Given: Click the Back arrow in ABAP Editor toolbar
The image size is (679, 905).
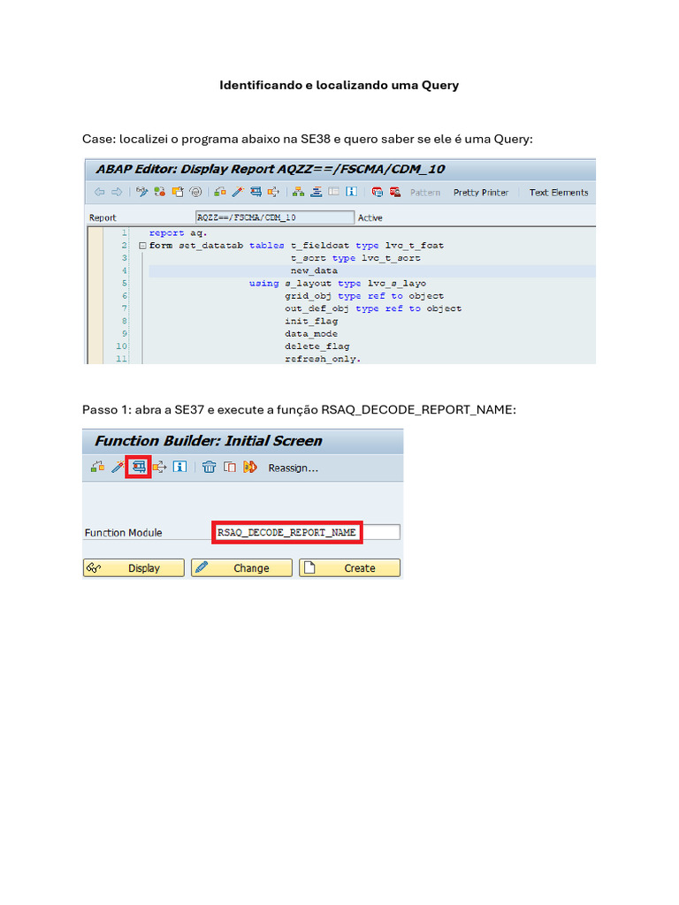Looking at the screenshot, I should point(99,192).
